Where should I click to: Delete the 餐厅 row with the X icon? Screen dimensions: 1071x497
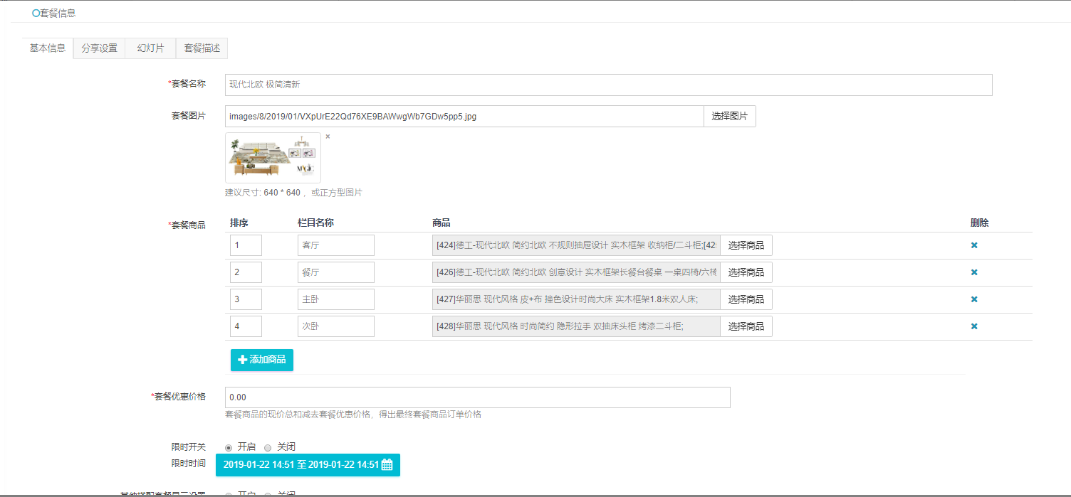tap(974, 272)
